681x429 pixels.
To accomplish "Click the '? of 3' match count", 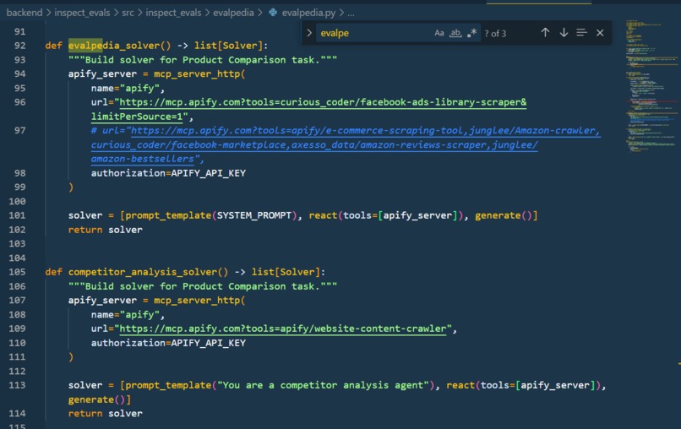I will [x=495, y=34].
